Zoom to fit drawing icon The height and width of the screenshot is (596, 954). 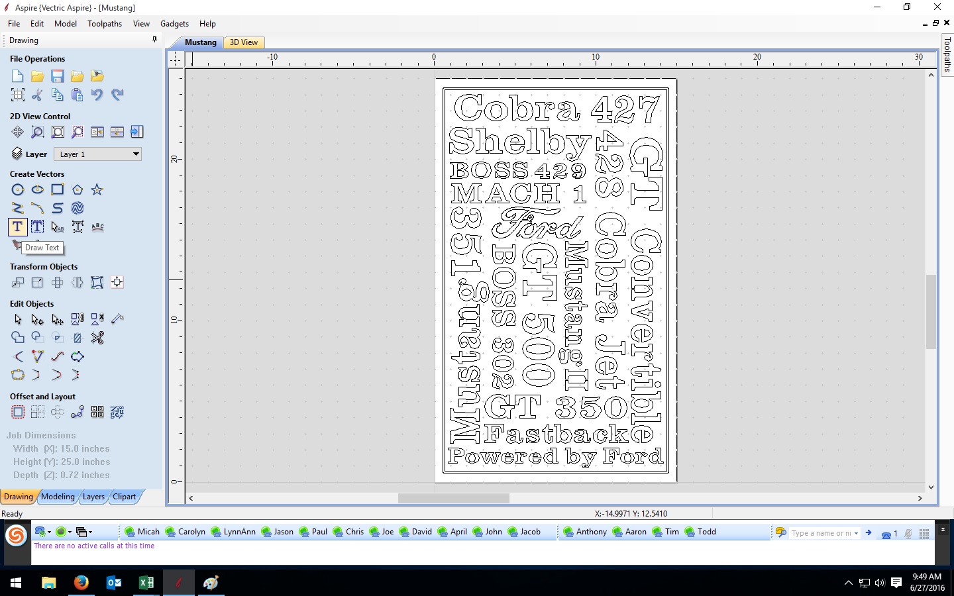(58, 132)
